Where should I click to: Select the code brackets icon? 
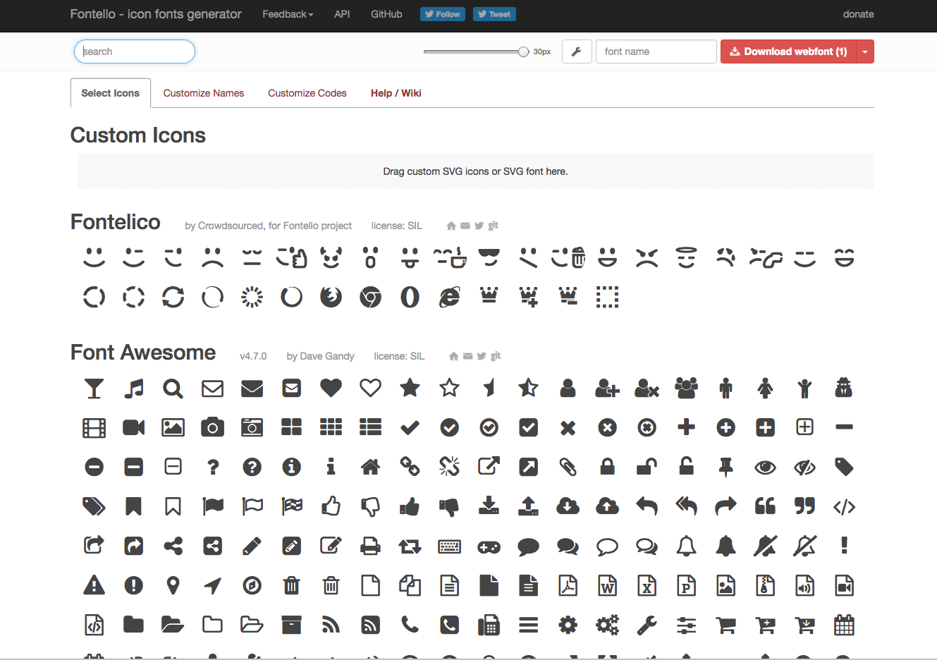[844, 506]
